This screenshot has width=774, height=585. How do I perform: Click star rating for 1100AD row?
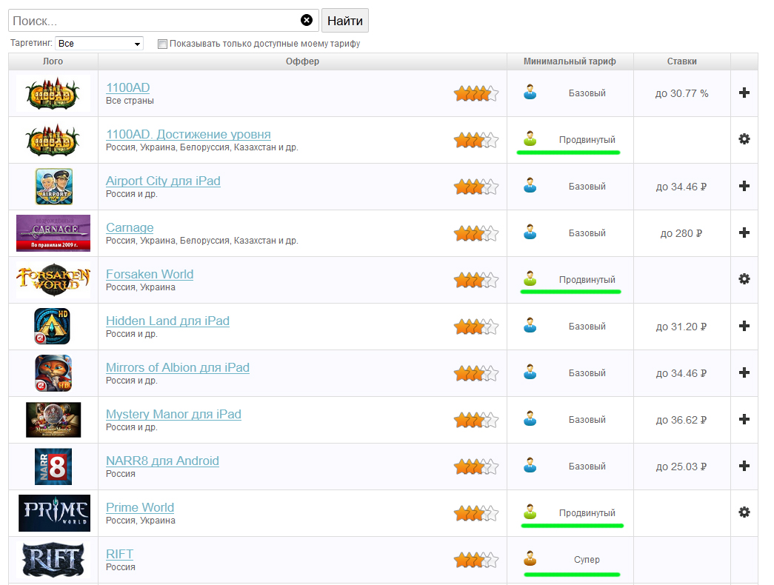(476, 93)
